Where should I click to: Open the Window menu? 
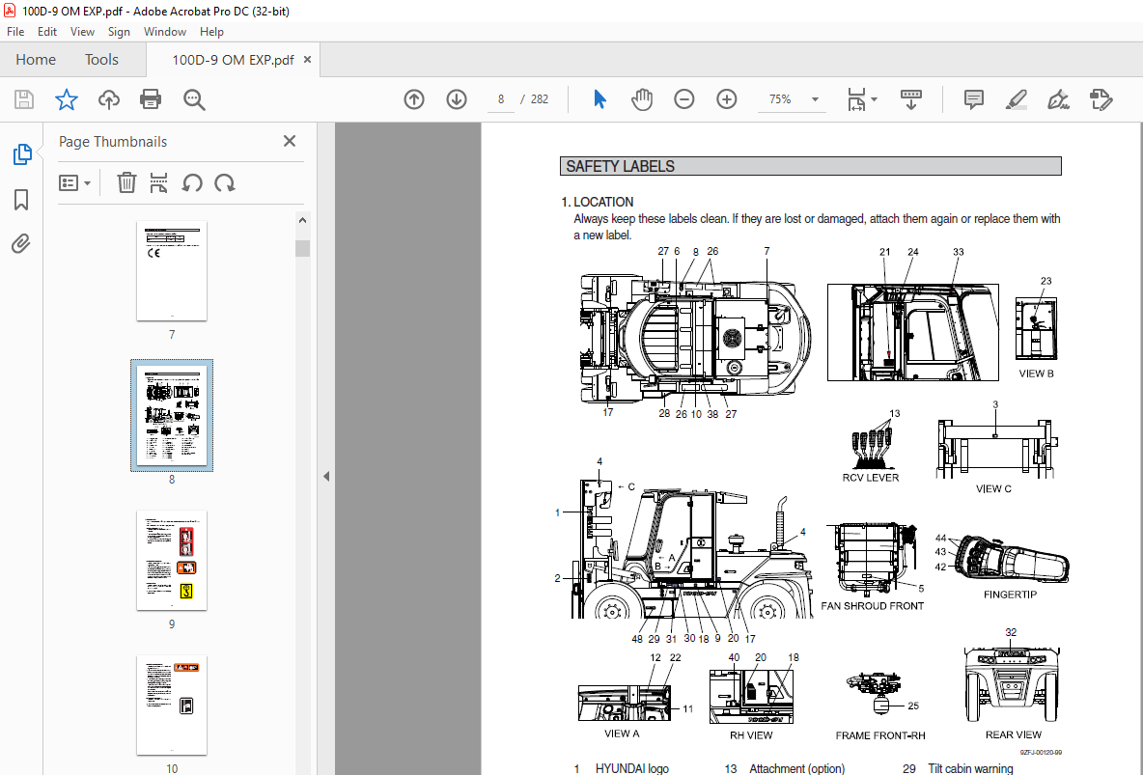coord(165,31)
